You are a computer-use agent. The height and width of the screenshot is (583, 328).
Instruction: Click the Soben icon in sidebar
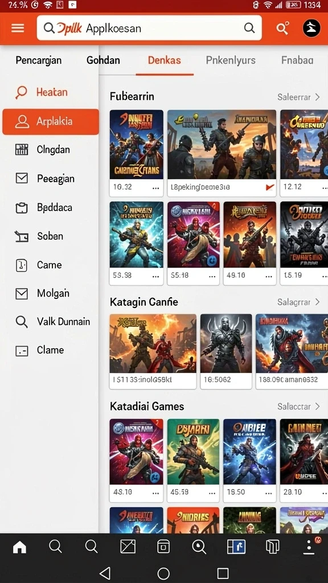[x=22, y=236]
